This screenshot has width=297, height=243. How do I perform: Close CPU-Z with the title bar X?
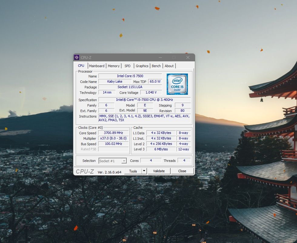click(x=188, y=57)
